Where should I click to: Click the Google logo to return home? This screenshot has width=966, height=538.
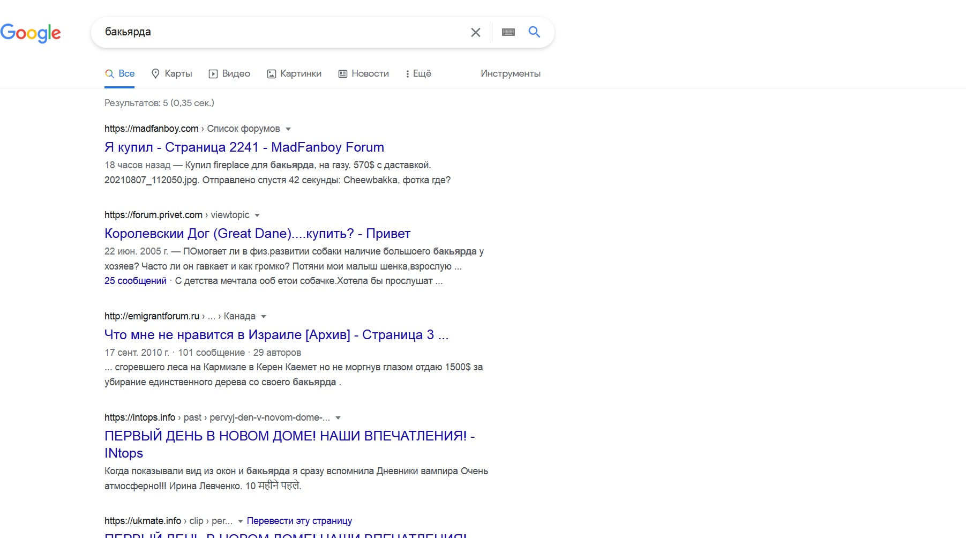[31, 33]
